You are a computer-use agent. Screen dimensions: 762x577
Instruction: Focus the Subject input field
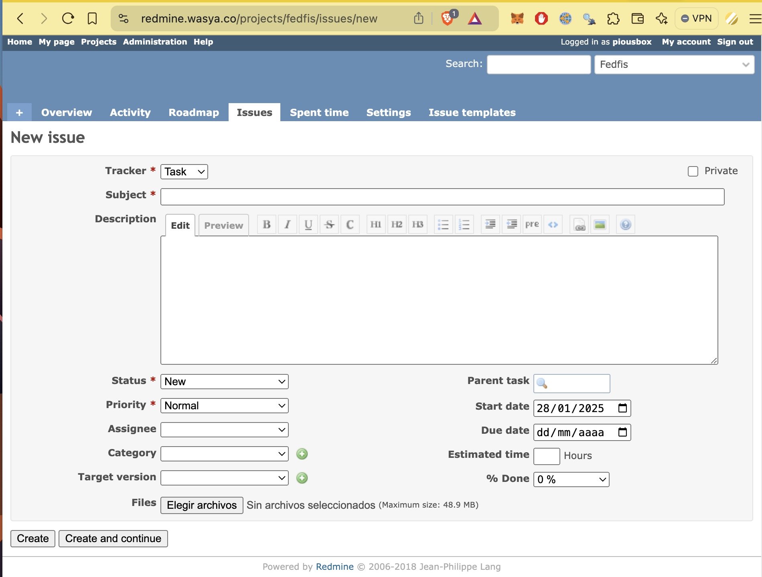point(442,197)
